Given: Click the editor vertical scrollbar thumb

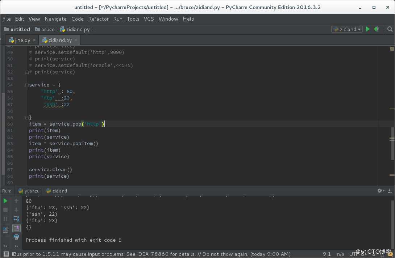Looking at the screenshot, I should [393, 143].
